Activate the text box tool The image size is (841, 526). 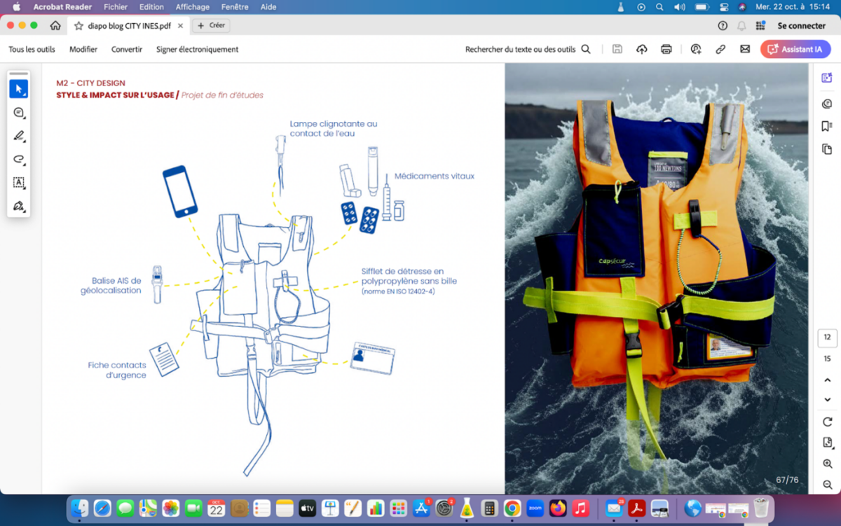18,183
